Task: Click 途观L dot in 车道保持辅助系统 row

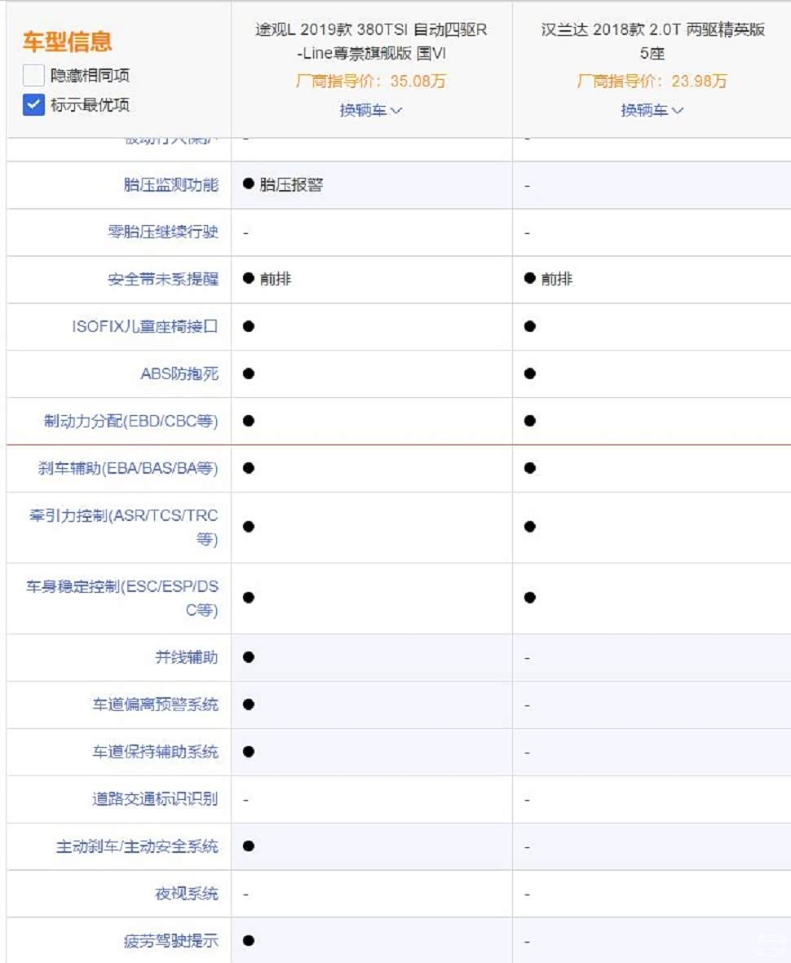Action: [x=249, y=752]
